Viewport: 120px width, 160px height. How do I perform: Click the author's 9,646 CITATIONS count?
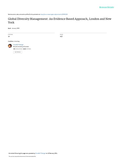[27, 49]
